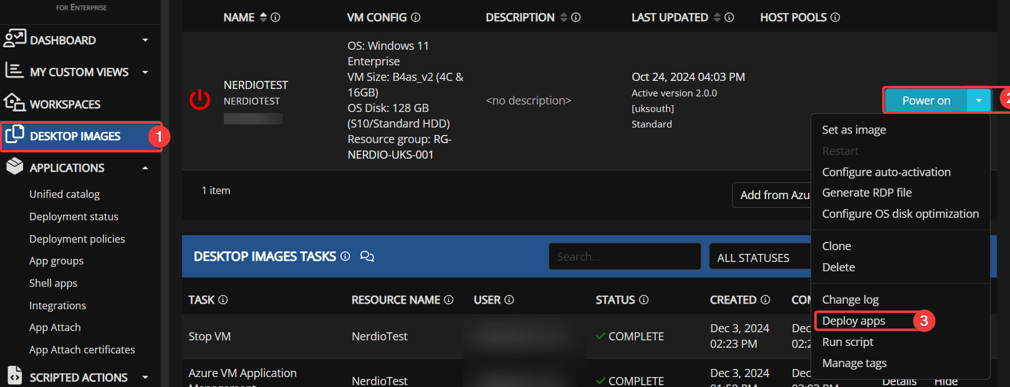Open App groups link
1010x387 pixels.
[x=56, y=261]
